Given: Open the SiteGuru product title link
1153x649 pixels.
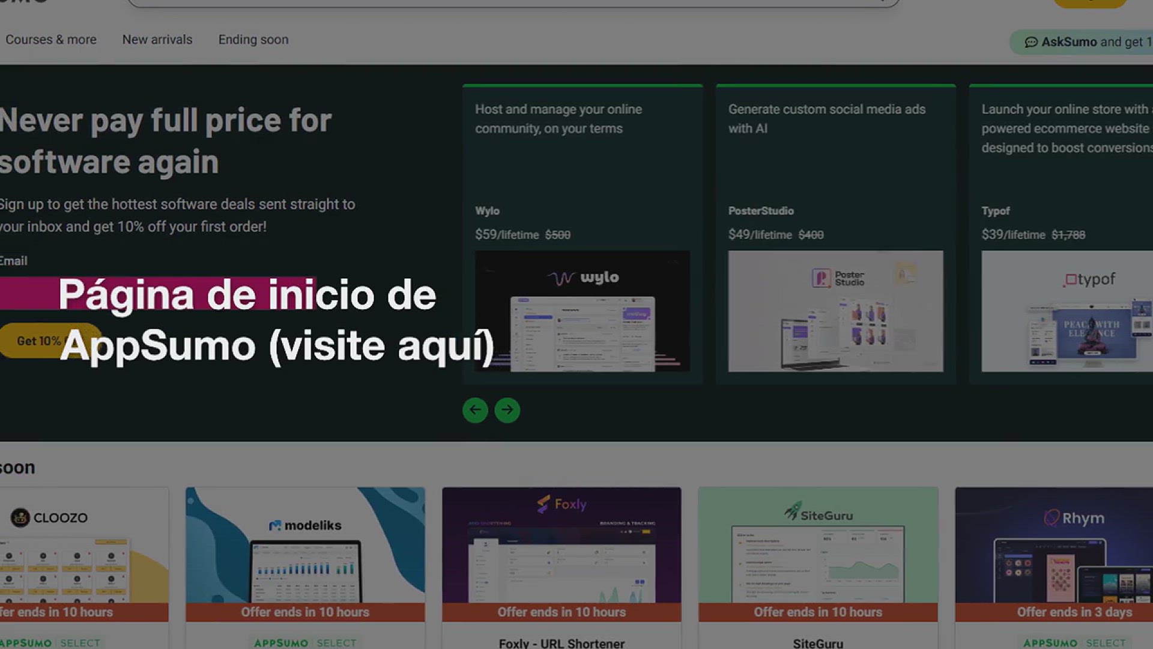Looking at the screenshot, I should click(818, 642).
